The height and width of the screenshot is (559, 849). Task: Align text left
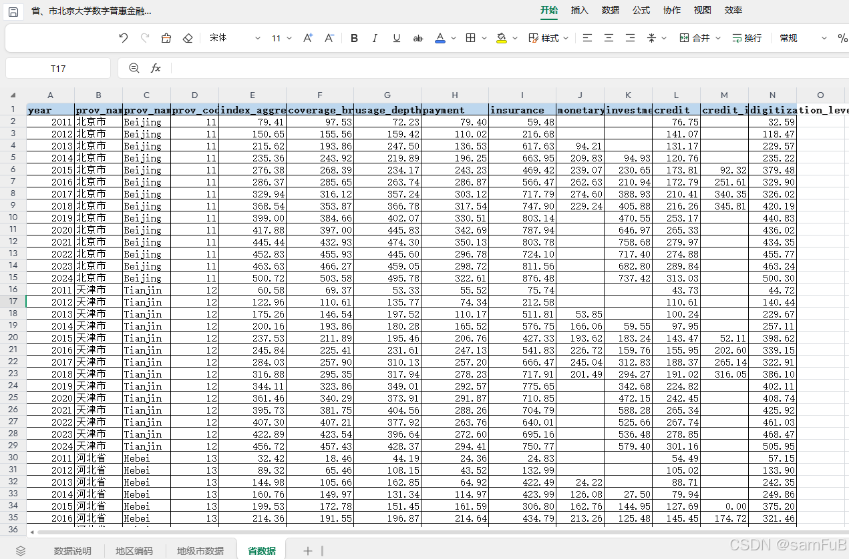pos(587,38)
